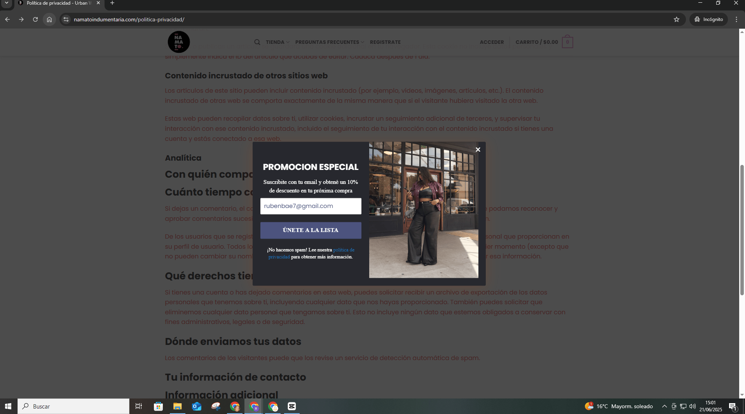Click the volume speaker tray icon
The image size is (745, 414).
(693, 406)
